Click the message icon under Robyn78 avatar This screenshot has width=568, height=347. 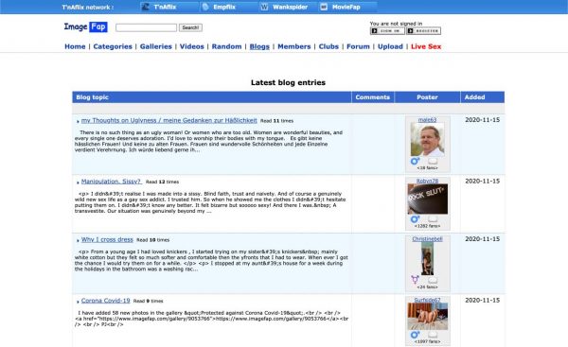pos(433,219)
